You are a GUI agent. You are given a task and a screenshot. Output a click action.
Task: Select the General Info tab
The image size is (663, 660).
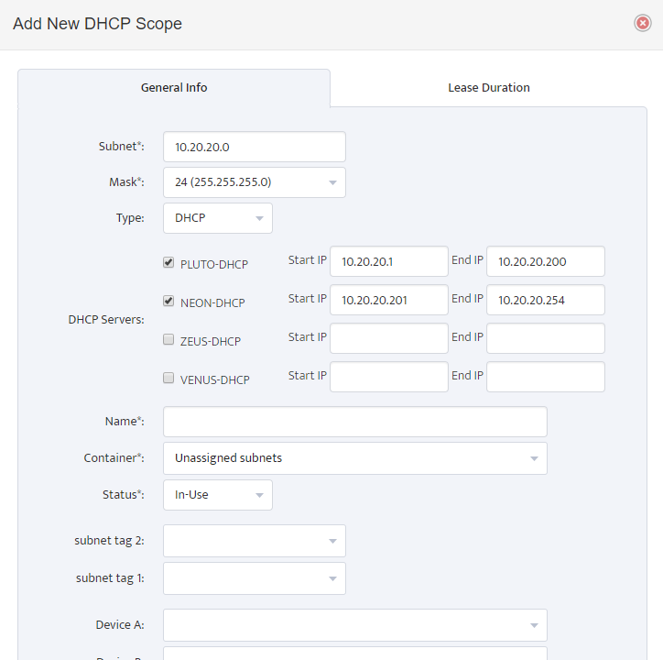tap(174, 88)
